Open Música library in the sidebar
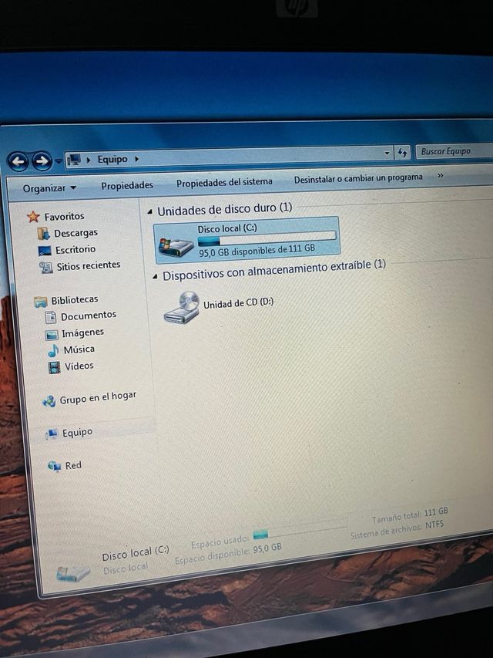 point(79,349)
